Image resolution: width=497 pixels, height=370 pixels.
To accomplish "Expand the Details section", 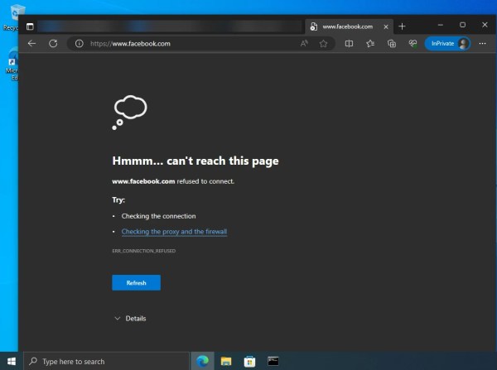I will [130, 319].
